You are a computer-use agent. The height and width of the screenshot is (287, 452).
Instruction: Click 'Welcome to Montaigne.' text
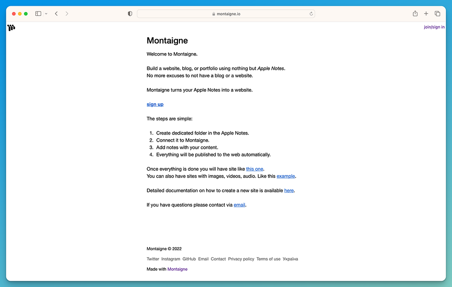pyautogui.click(x=172, y=54)
